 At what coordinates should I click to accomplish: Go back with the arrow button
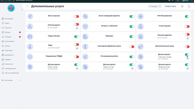pos(27,6)
